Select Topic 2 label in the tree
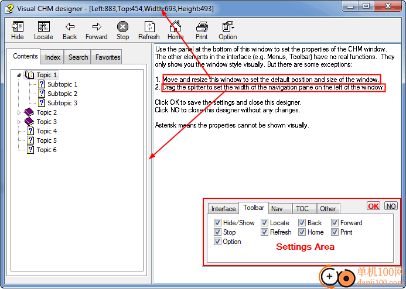Screen dimensions: 406x289 [x=47, y=112]
